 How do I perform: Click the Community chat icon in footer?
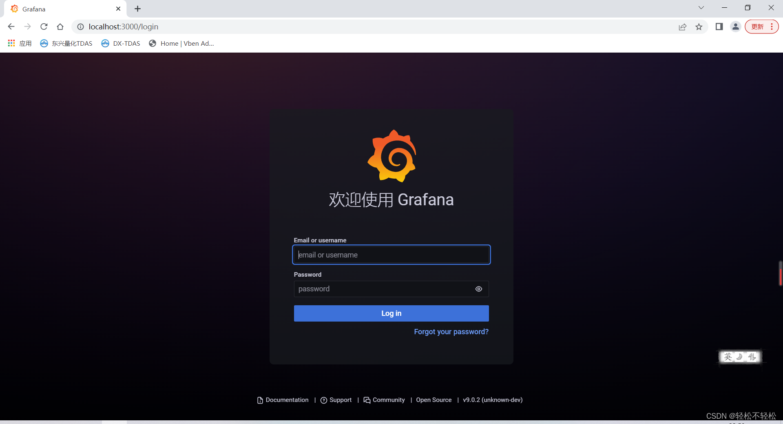(x=367, y=400)
